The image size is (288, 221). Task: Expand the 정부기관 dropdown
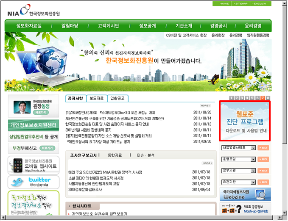pyautogui.click(x=253, y=171)
